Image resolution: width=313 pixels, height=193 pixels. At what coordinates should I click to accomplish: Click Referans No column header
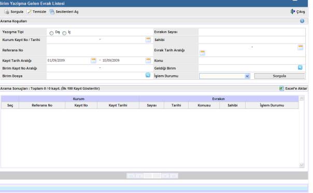click(x=42, y=105)
